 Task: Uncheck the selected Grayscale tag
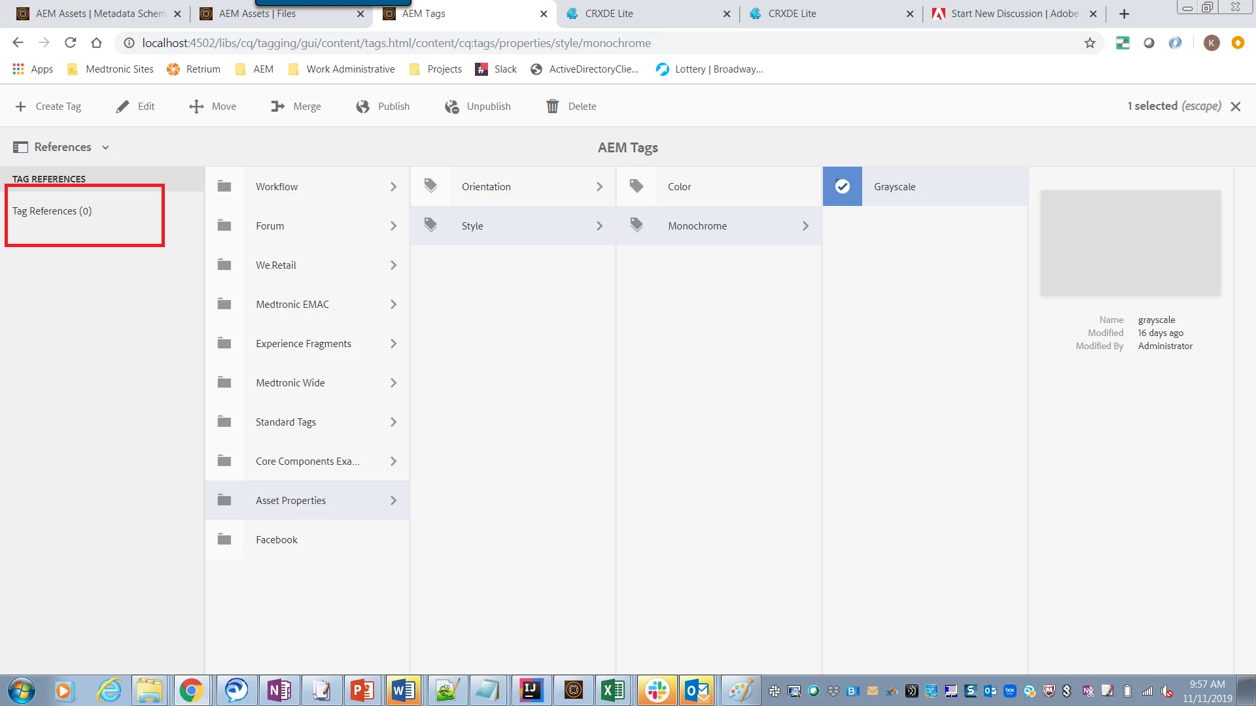click(x=843, y=186)
